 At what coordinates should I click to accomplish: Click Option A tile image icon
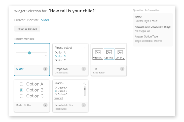[98, 52]
